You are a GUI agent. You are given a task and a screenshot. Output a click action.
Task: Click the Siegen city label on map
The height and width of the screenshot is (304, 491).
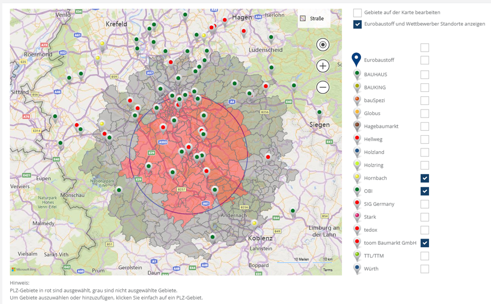[319, 125]
